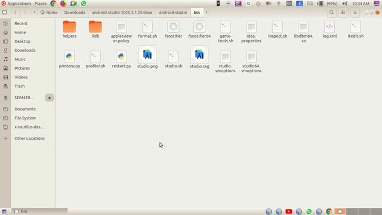
Task: Select the libdbm64.so library file
Action: tap(303, 32)
